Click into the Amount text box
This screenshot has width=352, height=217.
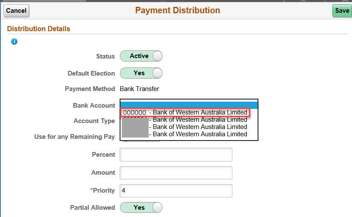pyautogui.click(x=176, y=173)
